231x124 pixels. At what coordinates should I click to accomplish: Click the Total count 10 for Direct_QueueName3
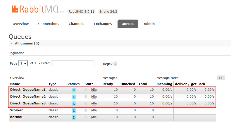(x=152, y=103)
